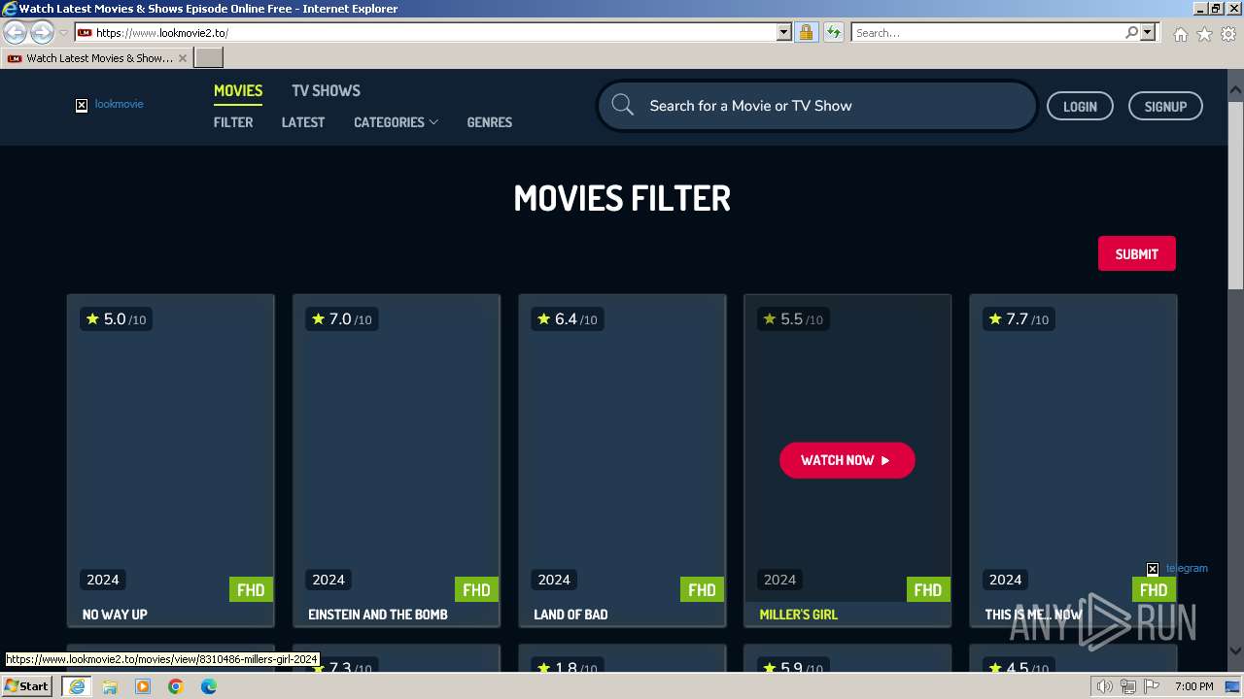The height and width of the screenshot is (699, 1244).
Task: Open the No Way Up movie card
Action: [171, 461]
